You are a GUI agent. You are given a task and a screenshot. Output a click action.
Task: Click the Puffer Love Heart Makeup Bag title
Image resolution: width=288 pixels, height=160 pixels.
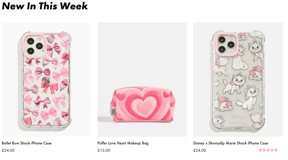click(123, 143)
